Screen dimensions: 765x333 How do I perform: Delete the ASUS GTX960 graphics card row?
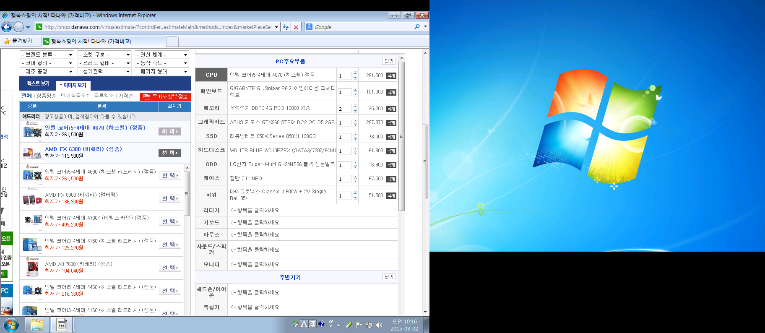point(391,123)
